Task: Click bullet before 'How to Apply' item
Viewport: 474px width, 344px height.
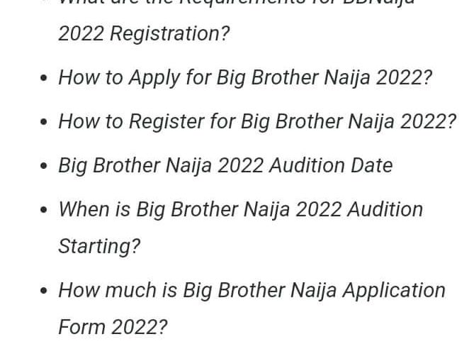Action: pos(45,79)
